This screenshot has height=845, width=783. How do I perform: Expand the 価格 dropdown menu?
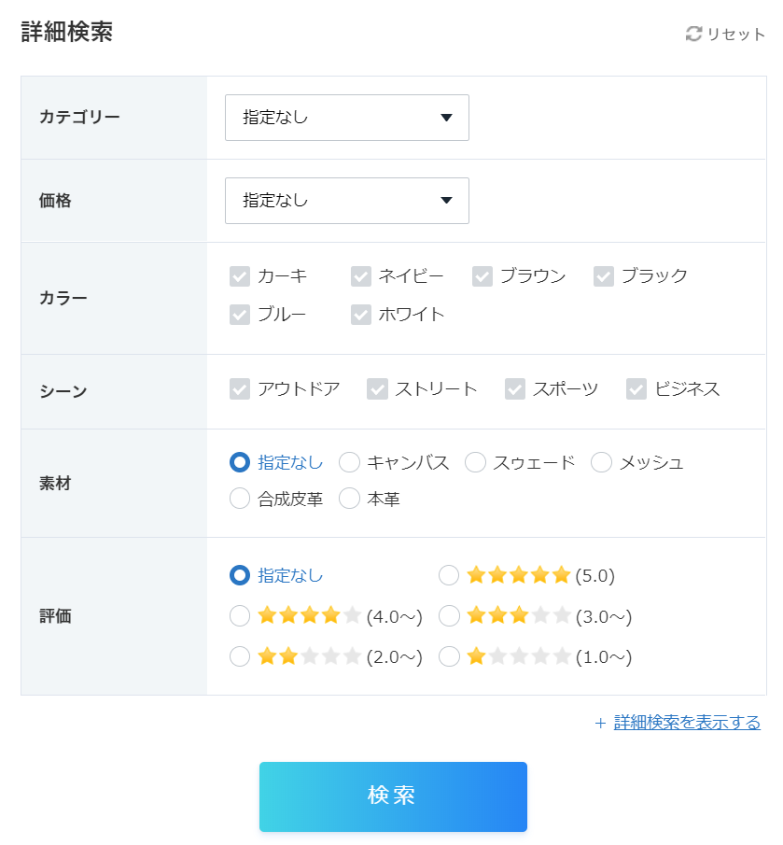click(346, 201)
